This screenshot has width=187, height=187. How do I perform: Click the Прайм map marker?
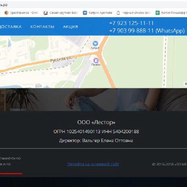pyautogui.click(x=96, y=60)
